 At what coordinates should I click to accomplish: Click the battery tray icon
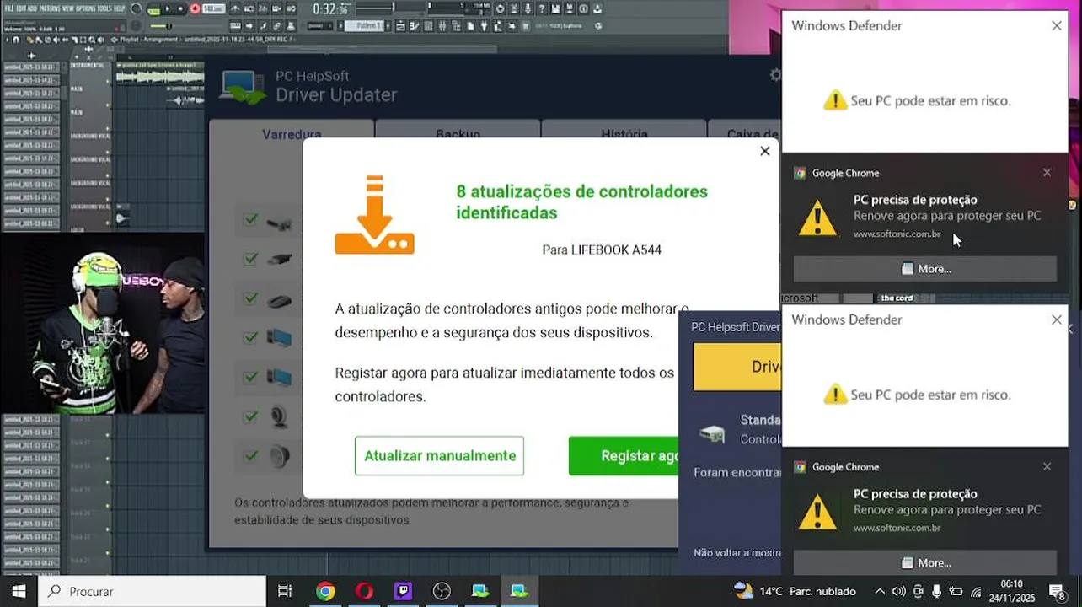pos(956,591)
